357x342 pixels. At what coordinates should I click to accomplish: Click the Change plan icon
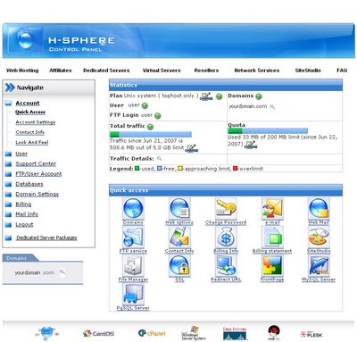[x=206, y=96]
